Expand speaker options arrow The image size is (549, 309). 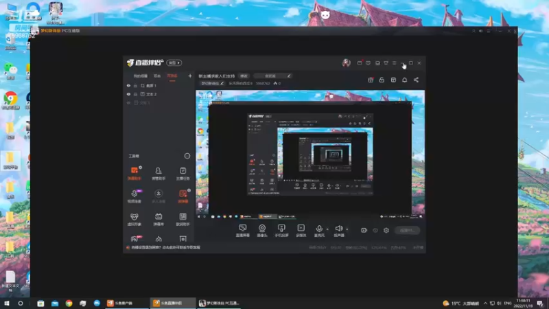pos(347,229)
